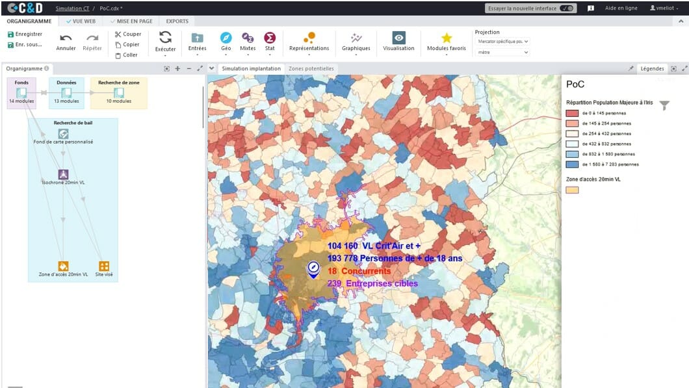Viewport: 689px width, 388px height.
Task: Open the Aide en ligne link
Action: 621,8
